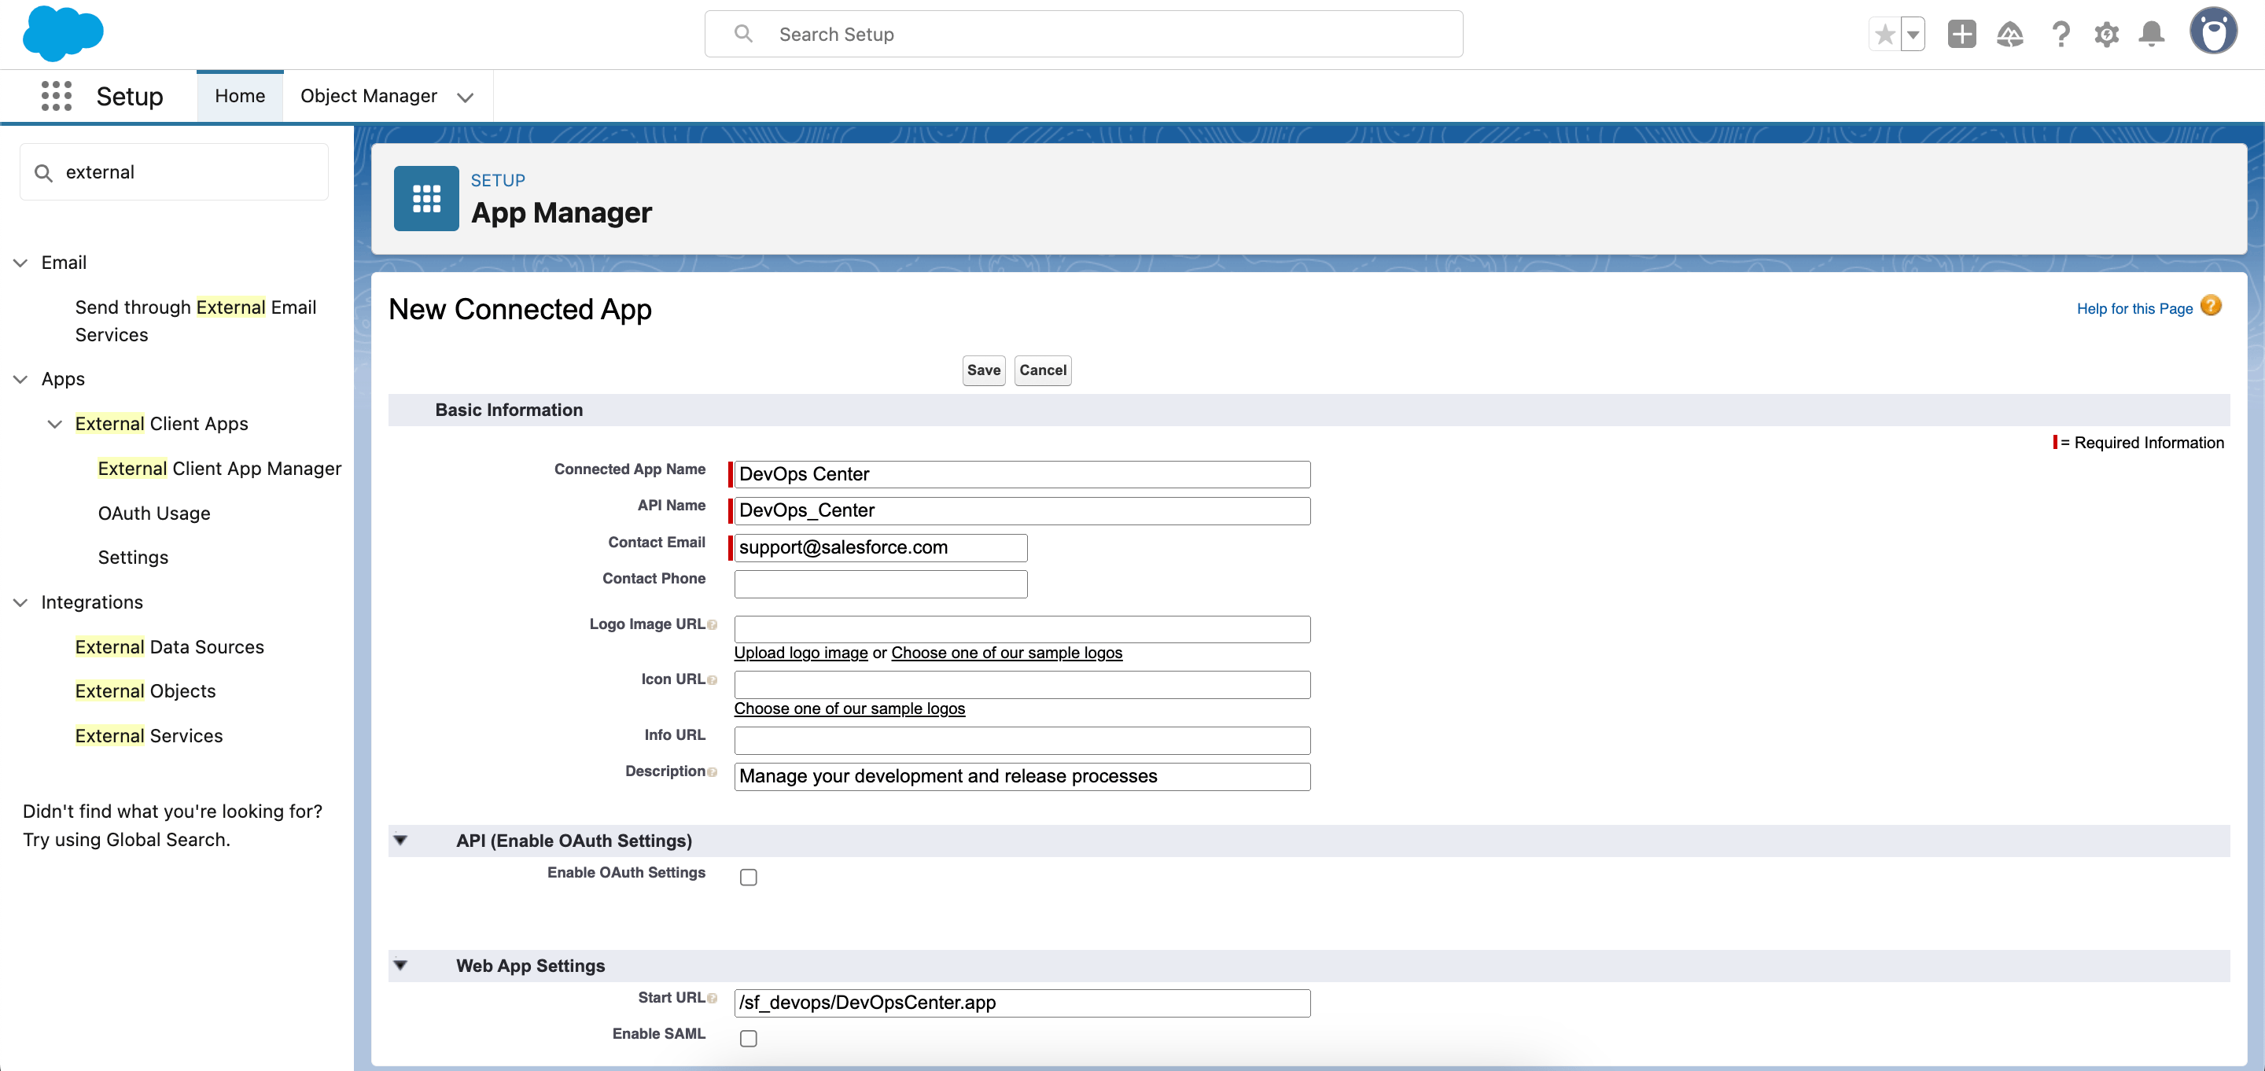Open the notifications bell
The height and width of the screenshot is (1071, 2265).
tap(2152, 35)
